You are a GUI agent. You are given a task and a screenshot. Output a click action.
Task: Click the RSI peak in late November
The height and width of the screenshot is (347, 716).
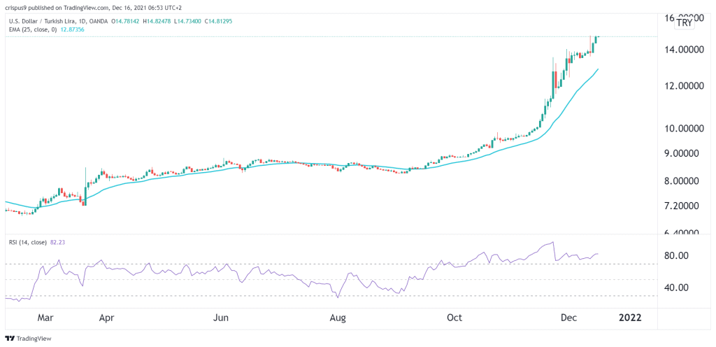pyautogui.click(x=553, y=243)
